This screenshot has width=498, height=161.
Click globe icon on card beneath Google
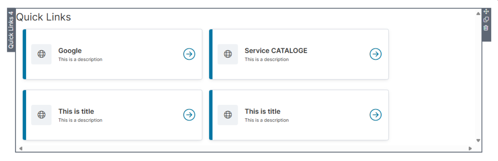point(41,115)
